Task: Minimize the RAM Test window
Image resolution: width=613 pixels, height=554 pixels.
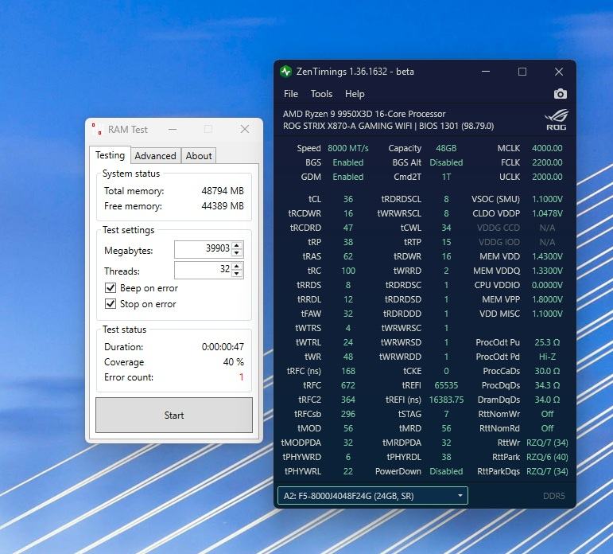Action: 173,129
